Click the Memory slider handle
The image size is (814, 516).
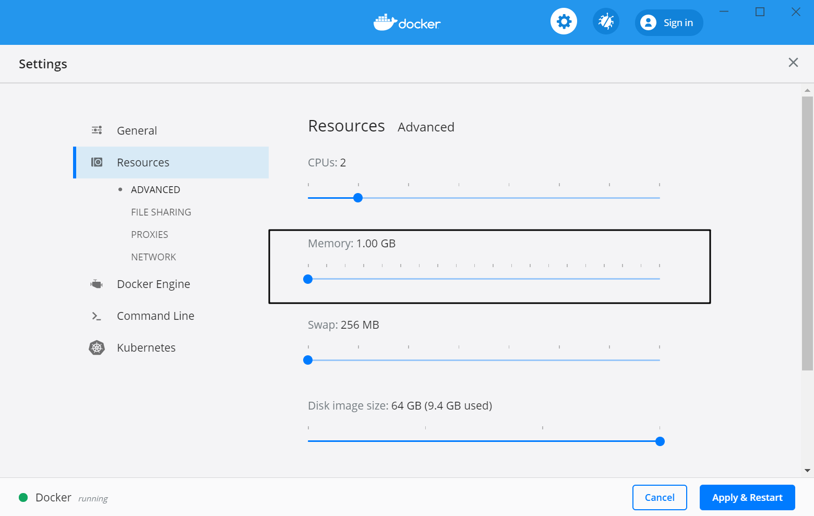tap(308, 279)
